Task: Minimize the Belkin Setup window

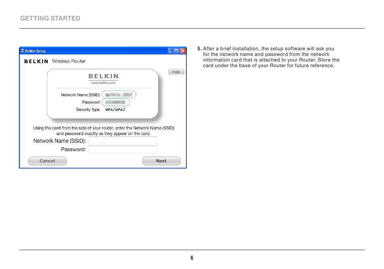Action: pyautogui.click(x=170, y=51)
